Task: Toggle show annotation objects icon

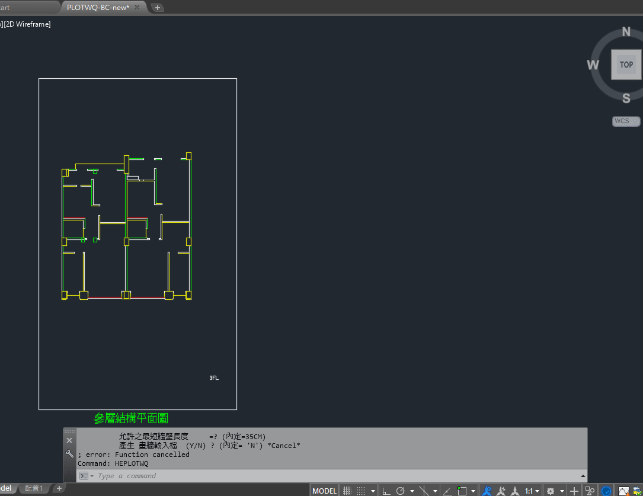Action: (x=487, y=491)
